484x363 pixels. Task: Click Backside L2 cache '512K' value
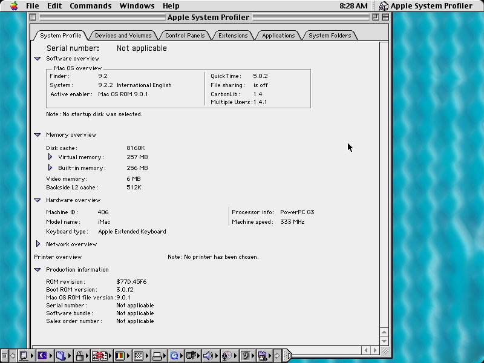[x=134, y=187]
